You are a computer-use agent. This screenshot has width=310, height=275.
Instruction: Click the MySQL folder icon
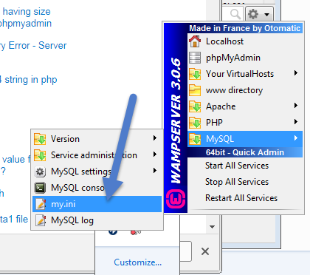pyautogui.click(x=195, y=139)
